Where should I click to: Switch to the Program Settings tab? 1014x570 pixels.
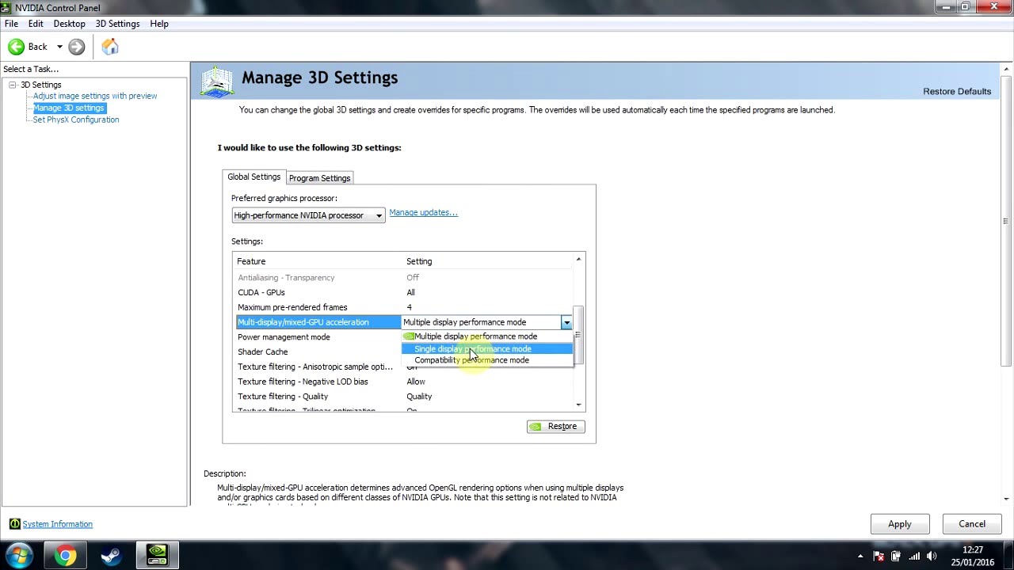tap(319, 178)
